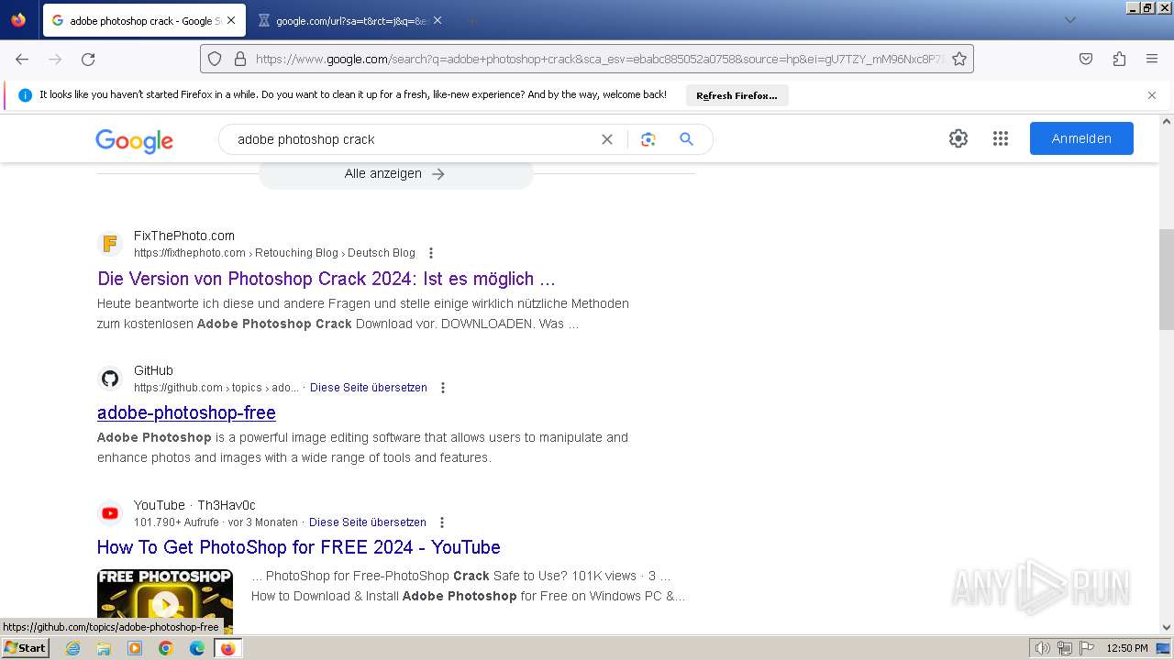This screenshot has height=660, width=1174.
Task: Open the FixThePhoto favicon
Action: 110,244
